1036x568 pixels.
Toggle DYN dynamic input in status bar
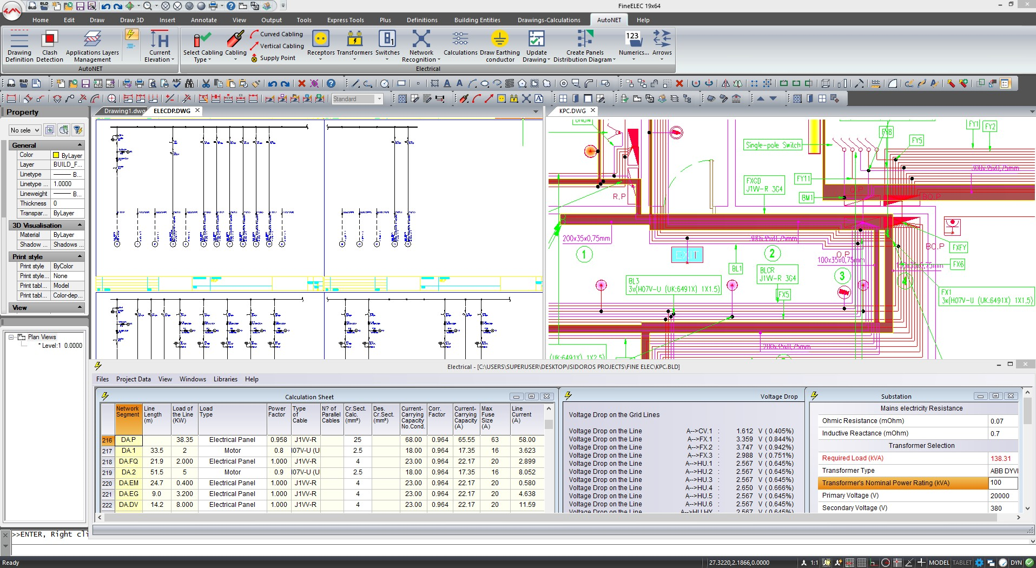[1016, 563]
